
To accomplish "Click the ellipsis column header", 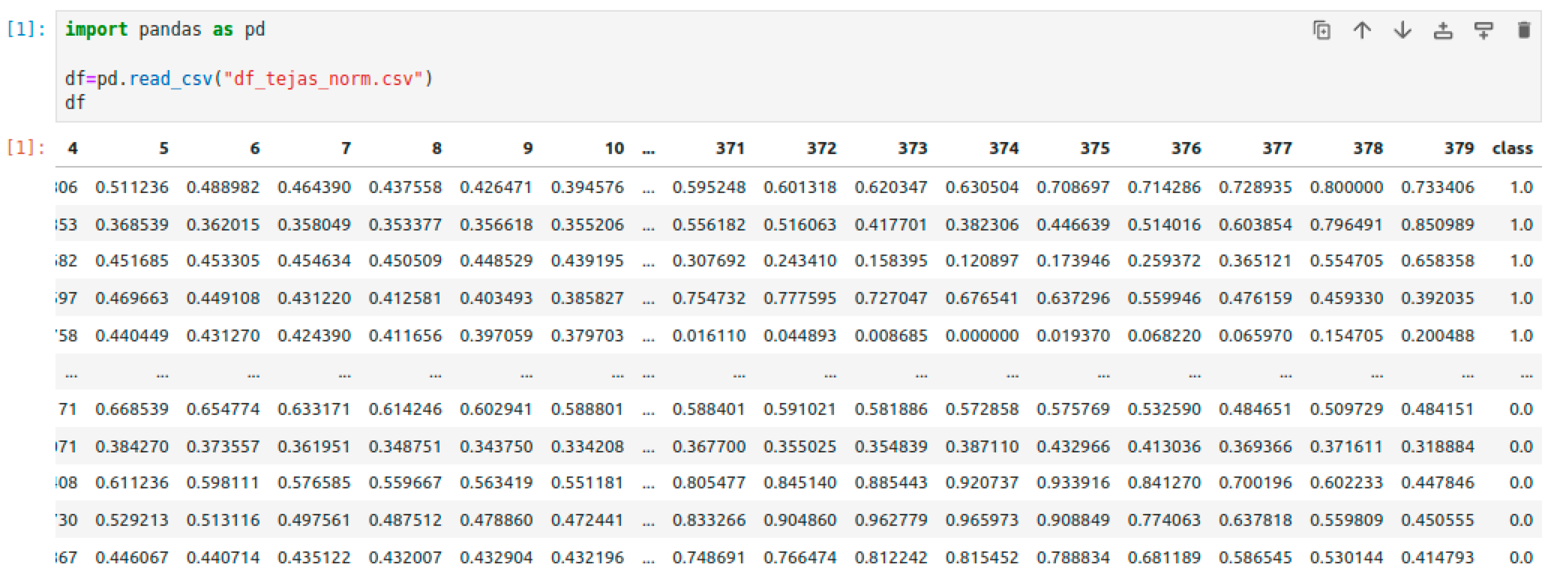I will pyautogui.click(x=648, y=149).
